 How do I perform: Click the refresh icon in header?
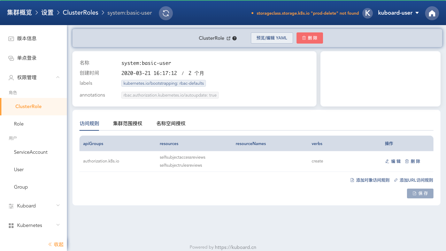[x=166, y=13]
